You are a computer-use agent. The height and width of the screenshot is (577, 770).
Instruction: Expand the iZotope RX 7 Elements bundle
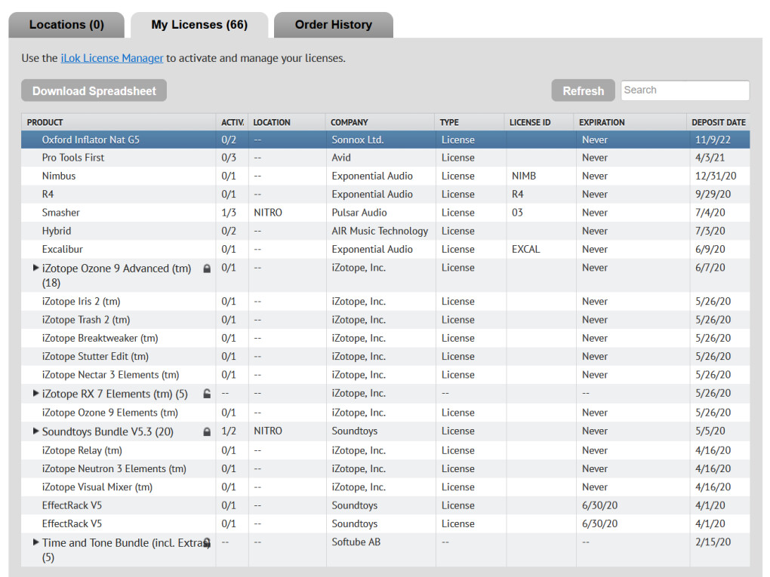click(x=35, y=393)
